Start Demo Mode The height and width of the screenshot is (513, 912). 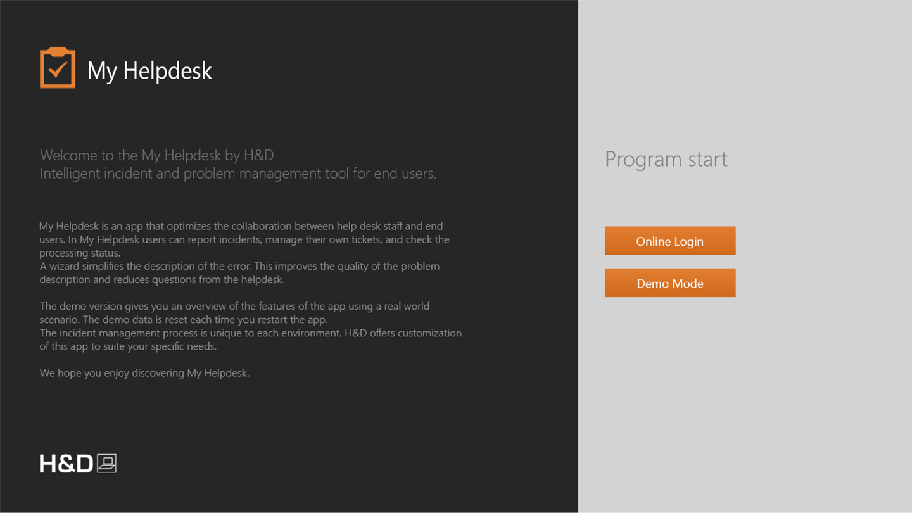click(x=670, y=282)
